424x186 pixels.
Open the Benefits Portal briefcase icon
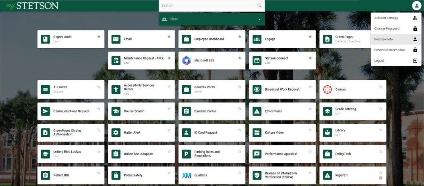coord(187,89)
